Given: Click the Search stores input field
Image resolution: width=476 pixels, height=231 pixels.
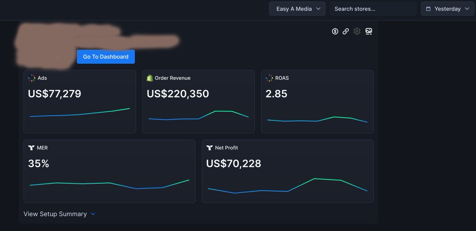Looking at the screenshot, I should [373, 9].
